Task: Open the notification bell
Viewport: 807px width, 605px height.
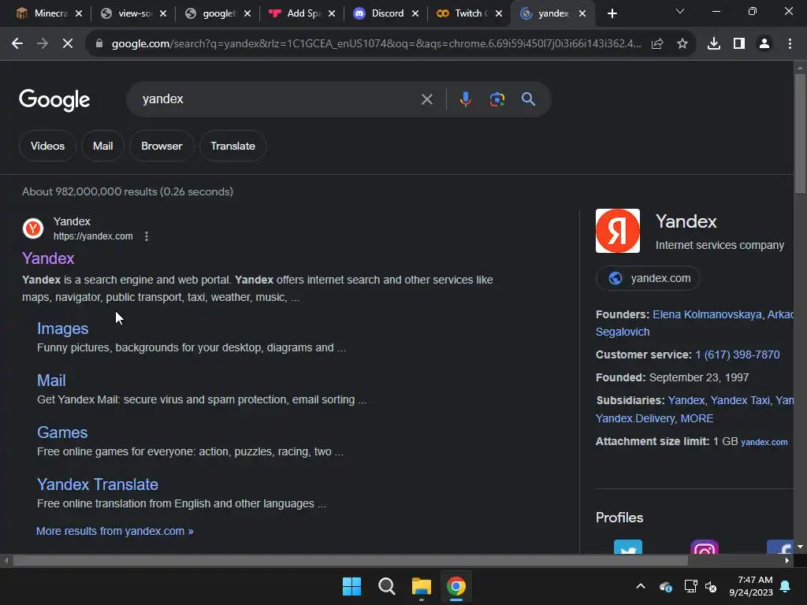Action: pos(786,586)
